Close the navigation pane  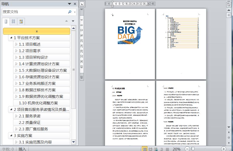point(75,4)
